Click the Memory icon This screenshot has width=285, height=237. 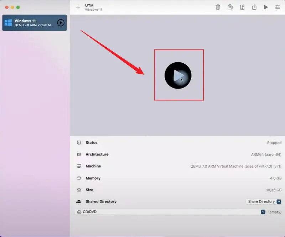click(79, 178)
